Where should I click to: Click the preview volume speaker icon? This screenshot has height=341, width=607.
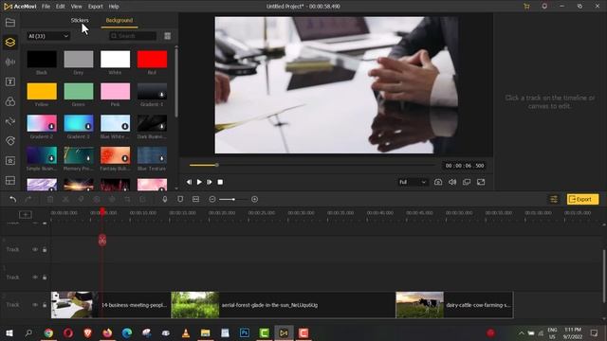[452, 182]
